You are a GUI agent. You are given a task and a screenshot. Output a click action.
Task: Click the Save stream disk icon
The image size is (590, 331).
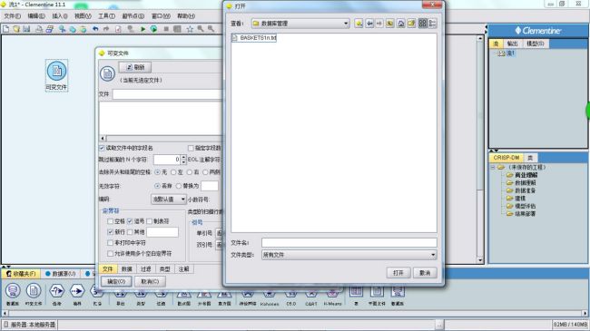pyautogui.click(x=26, y=29)
